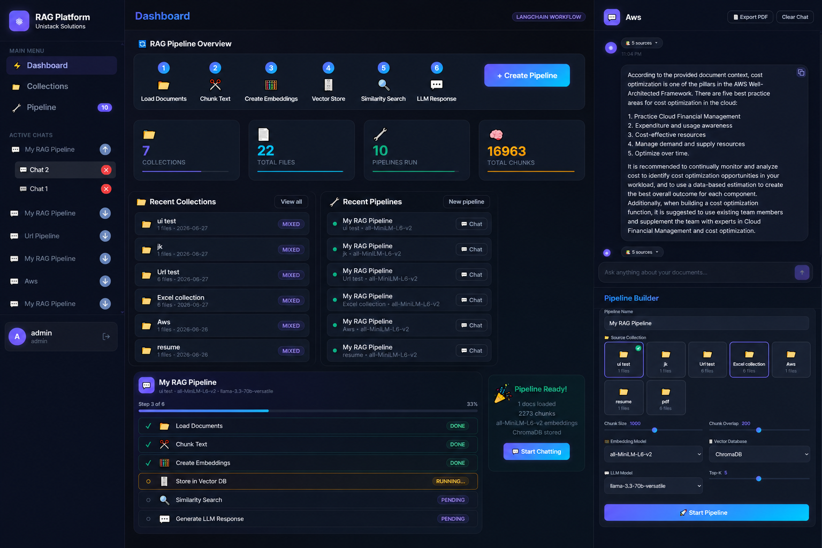Click the wrench icon on Pipelines Run card
The width and height of the screenshot is (822, 548).
pyautogui.click(x=380, y=134)
